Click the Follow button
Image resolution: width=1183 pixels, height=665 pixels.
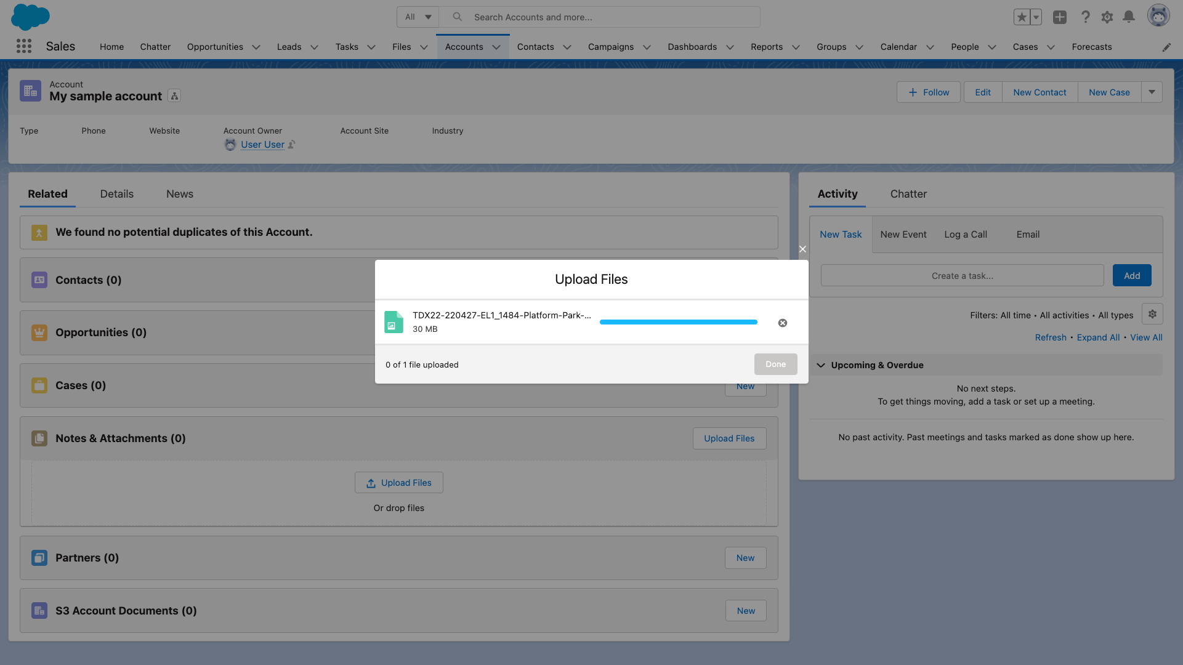[x=928, y=92]
